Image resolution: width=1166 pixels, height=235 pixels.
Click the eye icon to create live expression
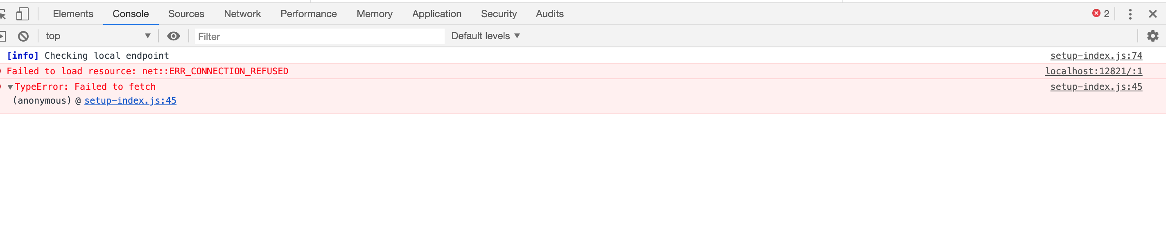point(174,35)
